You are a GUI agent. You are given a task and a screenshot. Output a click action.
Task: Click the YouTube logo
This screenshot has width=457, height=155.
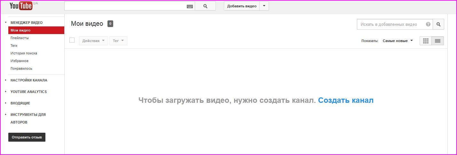tap(21, 6)
